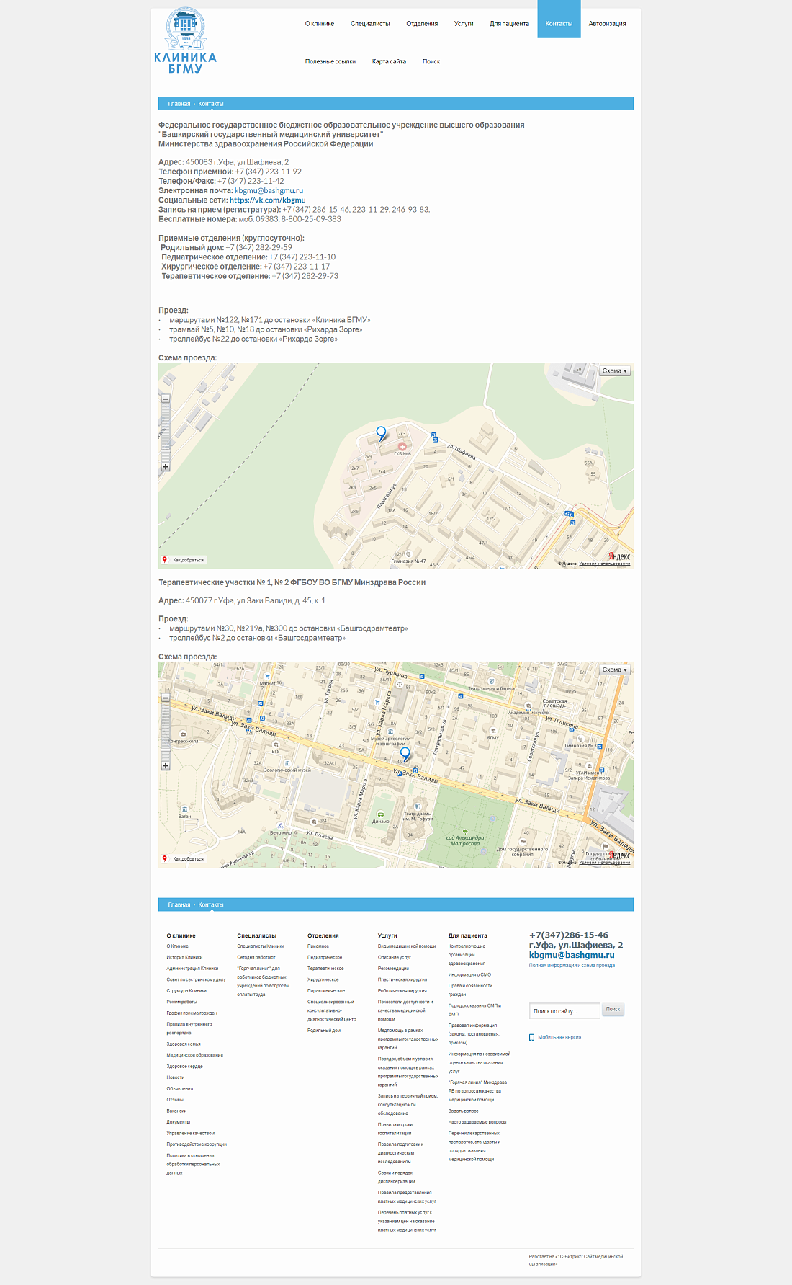Open footer link Родильный дом

(324, 1031)
